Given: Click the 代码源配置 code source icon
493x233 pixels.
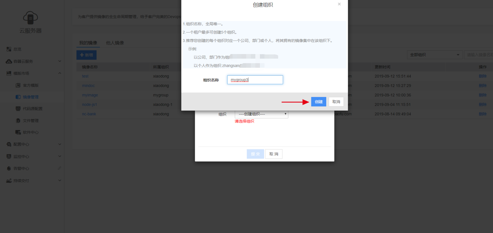Looking at the screenshot, I should click(x=18, y=108).
